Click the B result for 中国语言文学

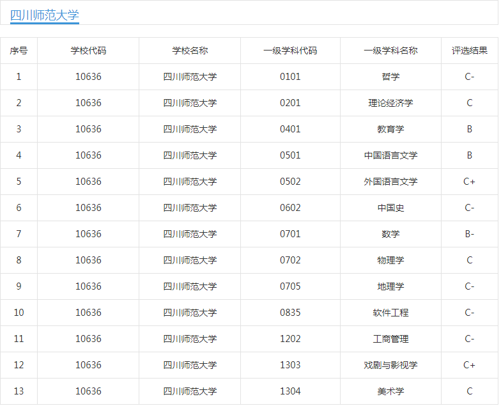[469, 155]
